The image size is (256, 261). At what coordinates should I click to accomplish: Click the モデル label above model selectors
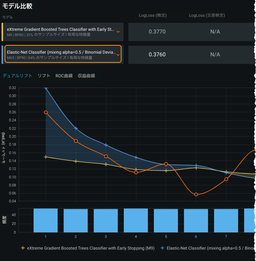point(8,17)
